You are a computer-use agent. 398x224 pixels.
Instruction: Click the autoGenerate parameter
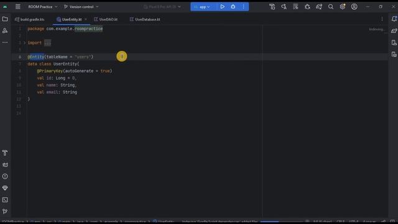pos(79,71)
